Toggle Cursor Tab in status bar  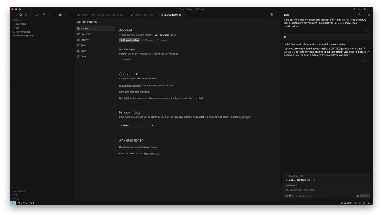coord(359,203)
